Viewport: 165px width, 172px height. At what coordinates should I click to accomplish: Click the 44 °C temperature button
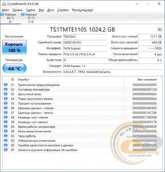click(x=14, y=68)
